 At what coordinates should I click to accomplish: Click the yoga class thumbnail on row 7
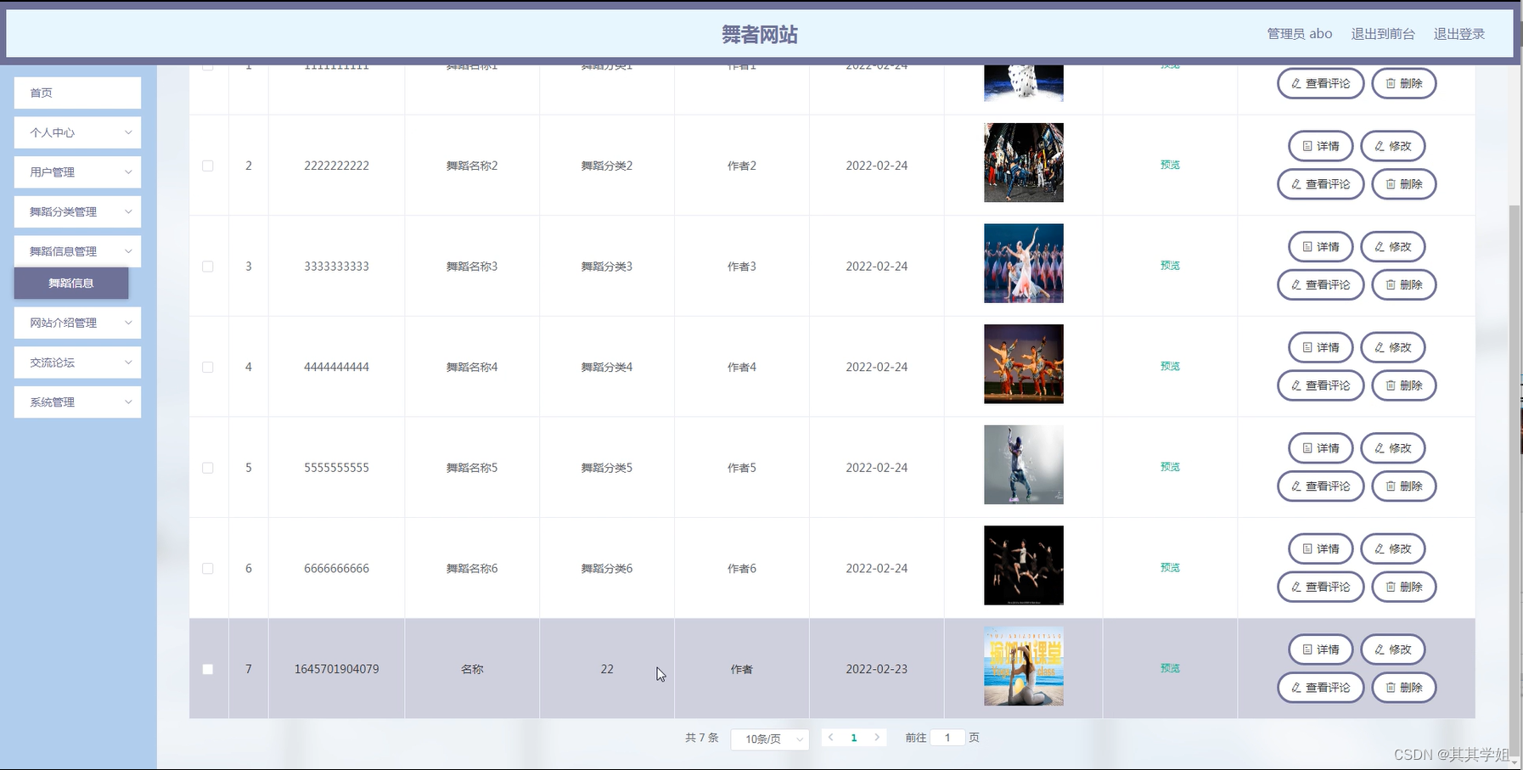1023,666
